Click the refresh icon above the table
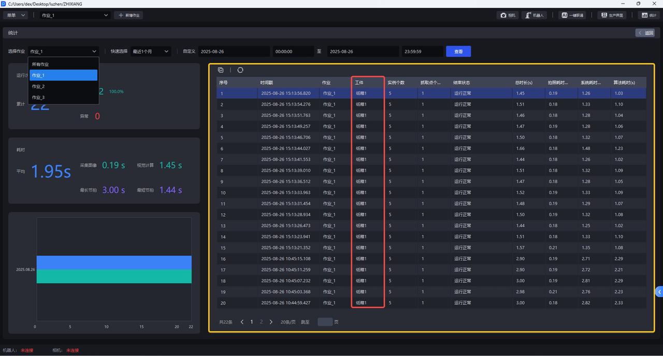Viewport: 663px width, 356px height. (240, 70)
